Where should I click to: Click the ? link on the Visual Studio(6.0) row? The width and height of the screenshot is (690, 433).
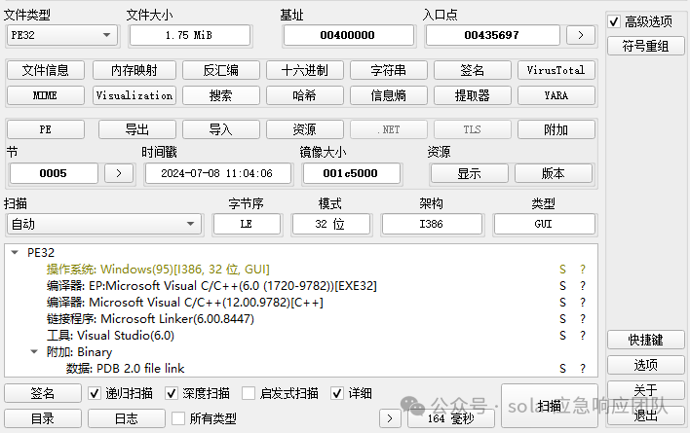583,336
